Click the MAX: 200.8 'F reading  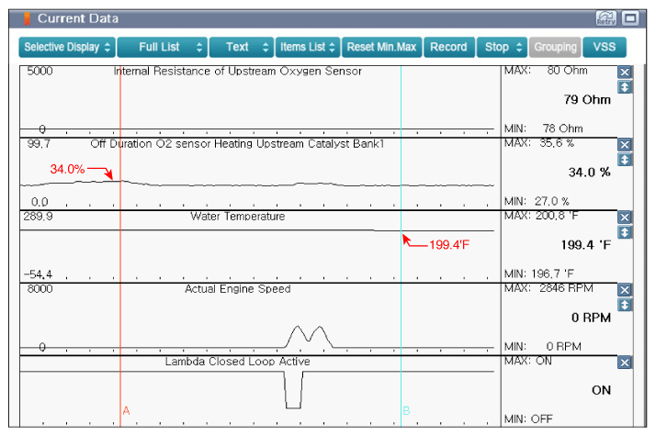click(x=542, y=216)
